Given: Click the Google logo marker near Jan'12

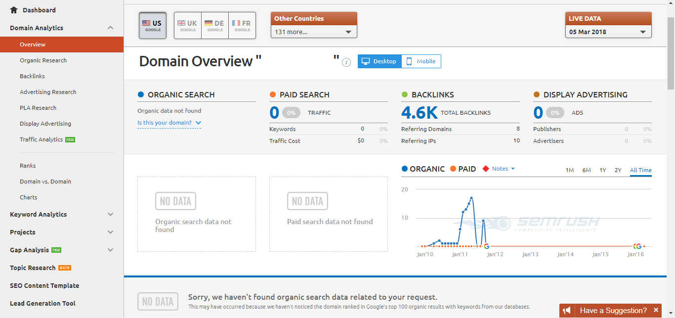Looking at the screenshot, I should pos(486,246).
